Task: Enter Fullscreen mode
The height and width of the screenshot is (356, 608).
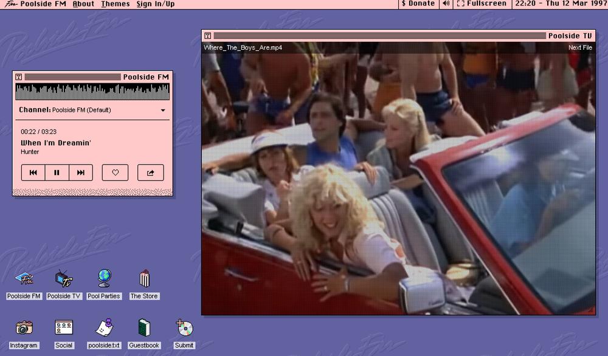Action: coord(482,4)
